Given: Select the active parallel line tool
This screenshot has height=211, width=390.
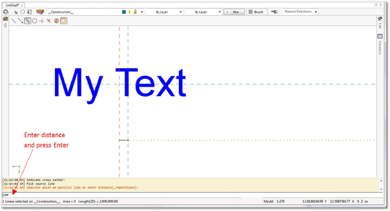Looking at the screenshot, I should [28, 21].
